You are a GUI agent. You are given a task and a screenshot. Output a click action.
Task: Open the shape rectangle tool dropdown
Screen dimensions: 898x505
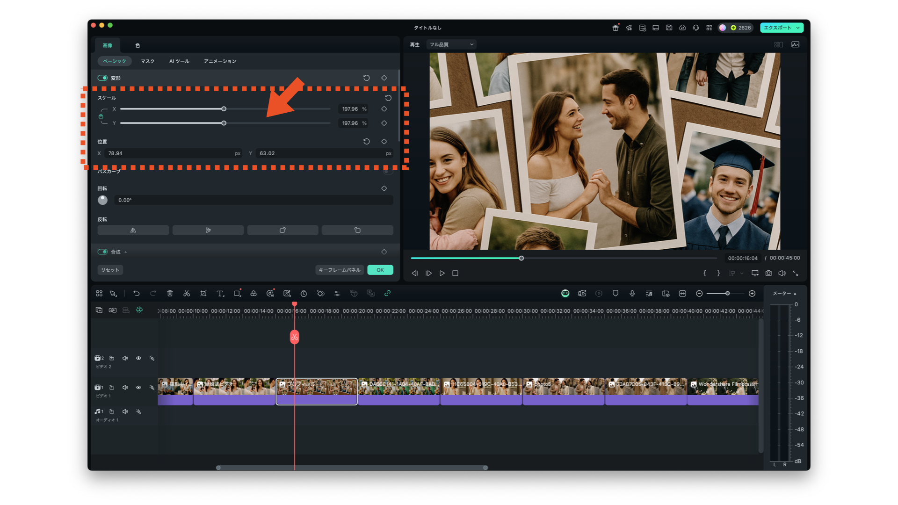[238, 293]
